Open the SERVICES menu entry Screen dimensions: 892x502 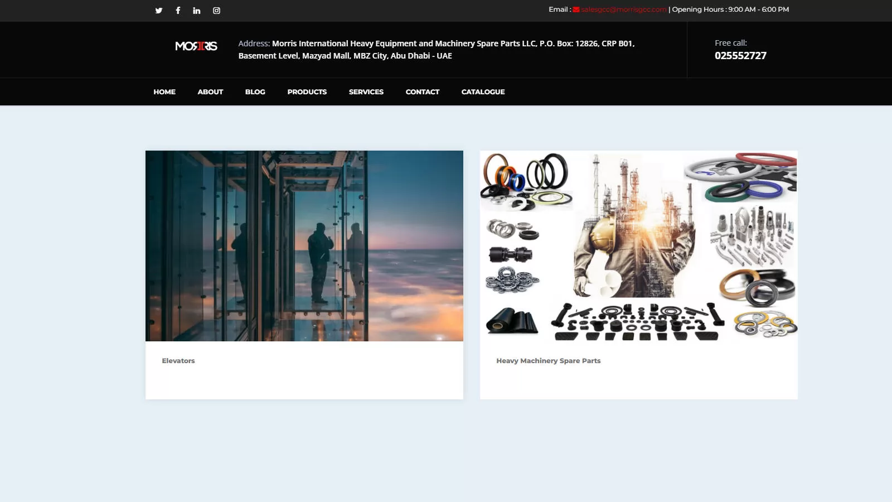click(x=366, y=91)
